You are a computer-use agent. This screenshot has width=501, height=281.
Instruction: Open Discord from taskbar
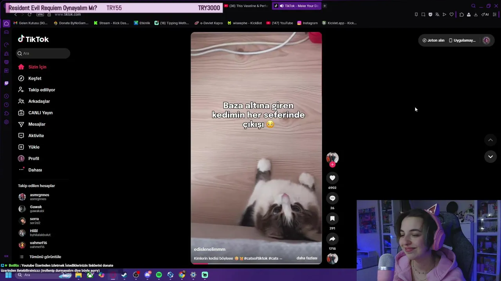(148, 275)
